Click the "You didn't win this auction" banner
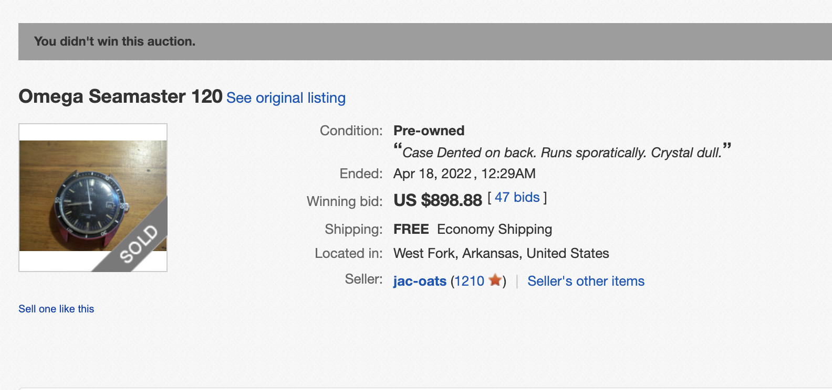The image size is (832, 390). 115,41
